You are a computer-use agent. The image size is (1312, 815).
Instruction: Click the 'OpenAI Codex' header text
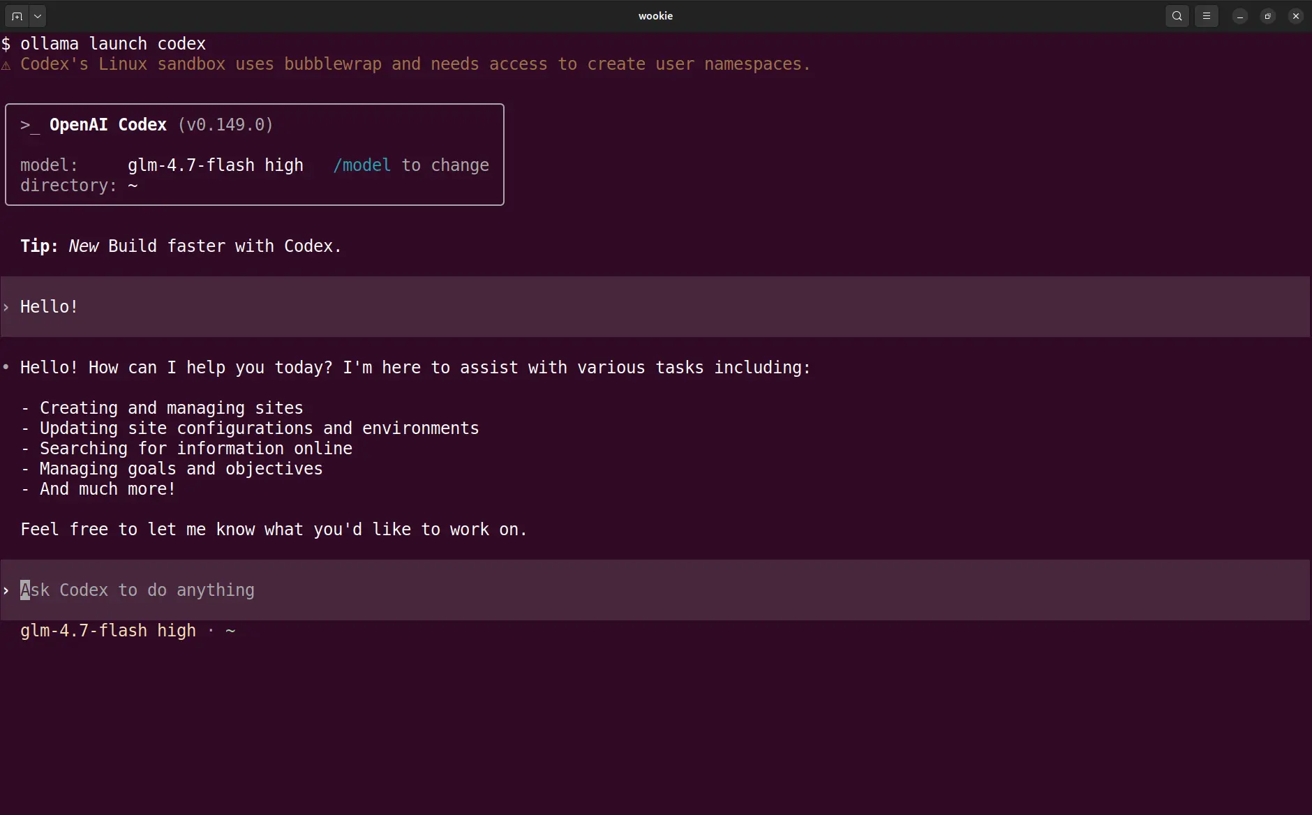(x=108, y=125)
